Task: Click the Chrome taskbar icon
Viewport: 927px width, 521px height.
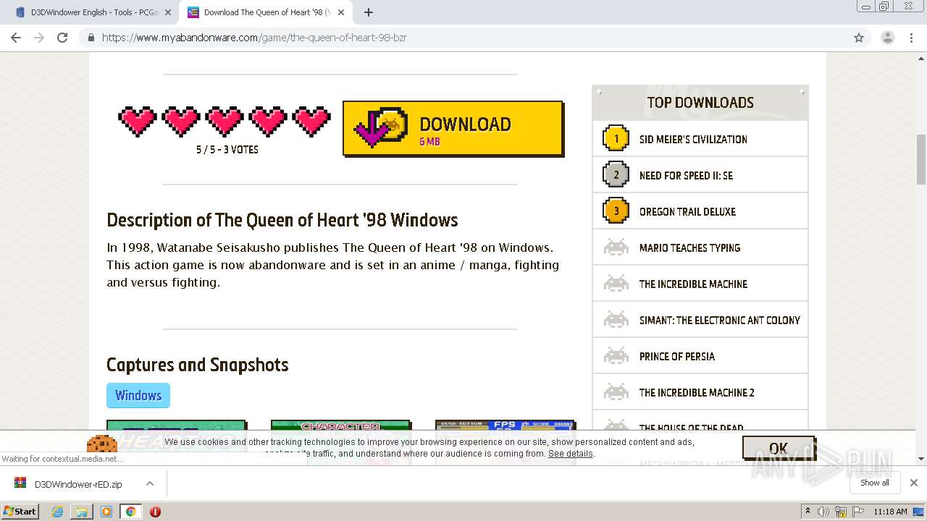Action: [x=130, y=512]
